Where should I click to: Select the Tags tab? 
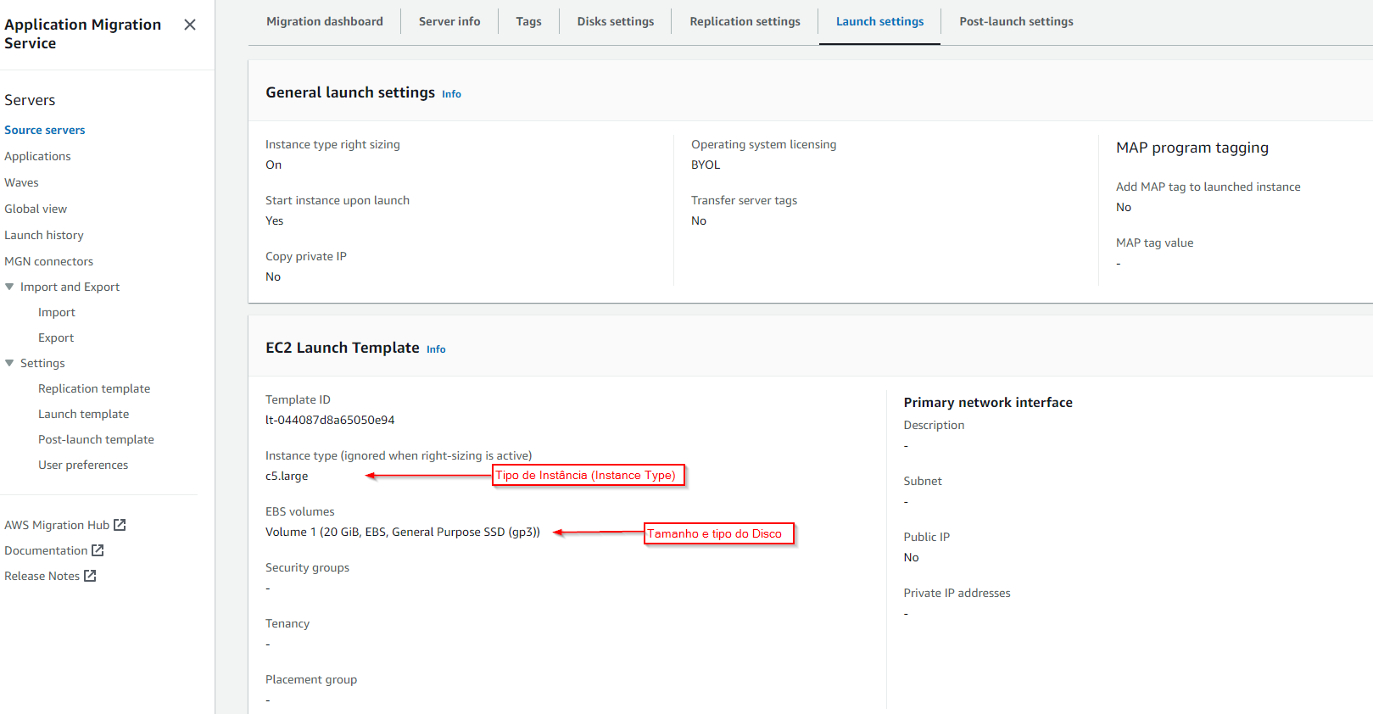(528, 21)
